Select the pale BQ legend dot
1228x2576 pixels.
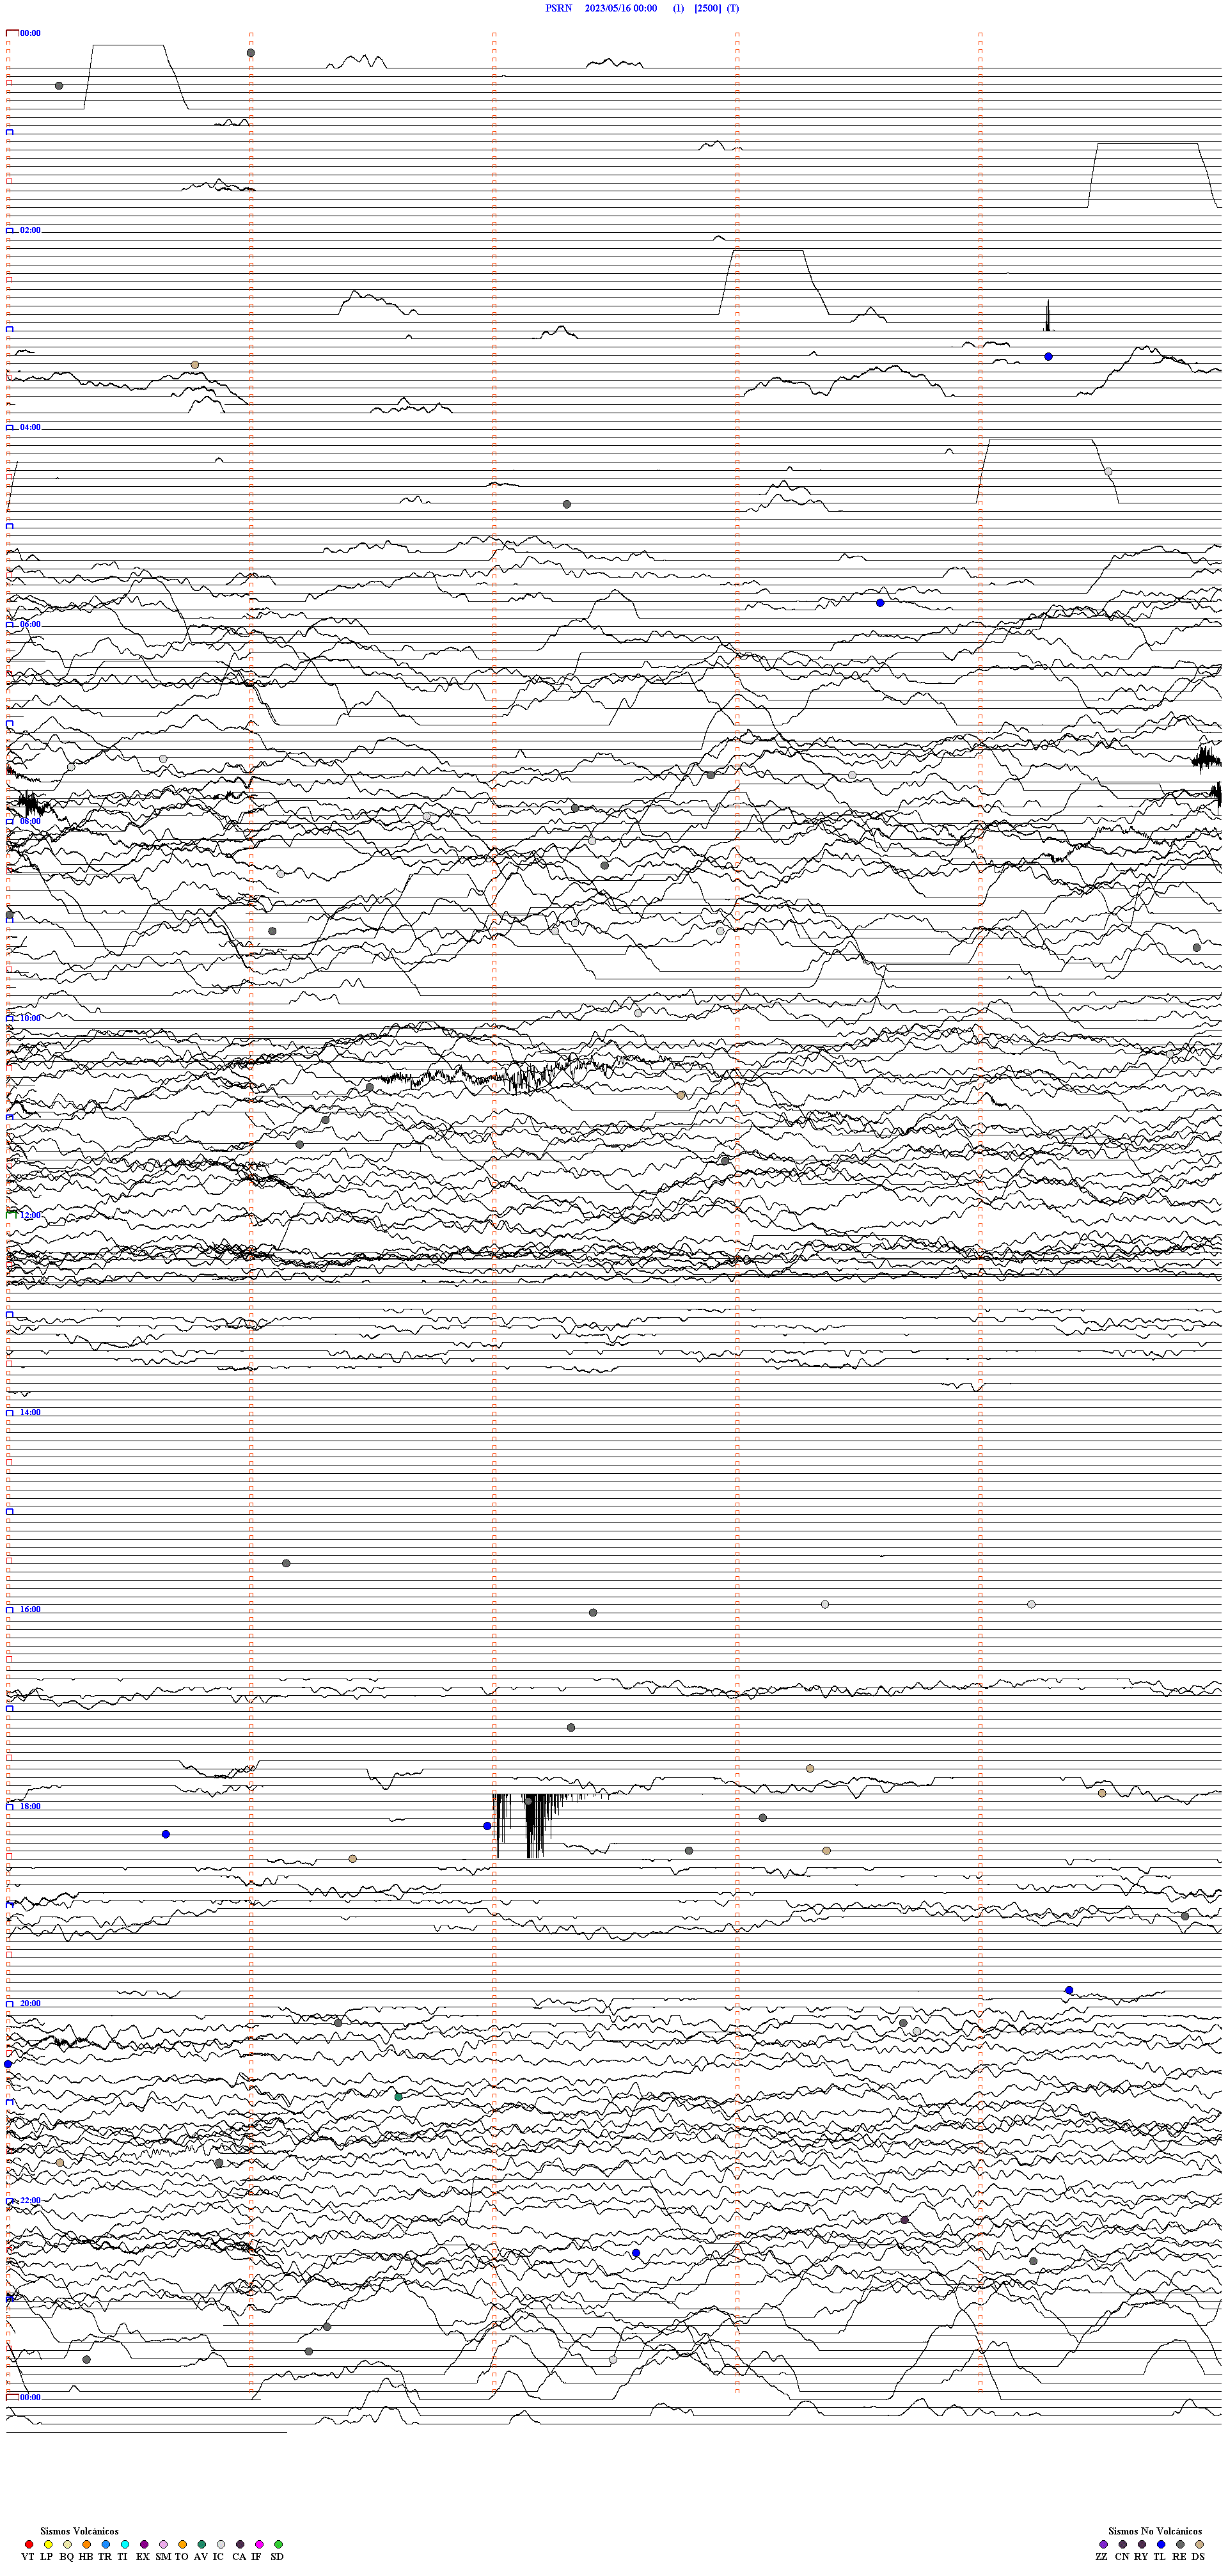(67, 2544)
